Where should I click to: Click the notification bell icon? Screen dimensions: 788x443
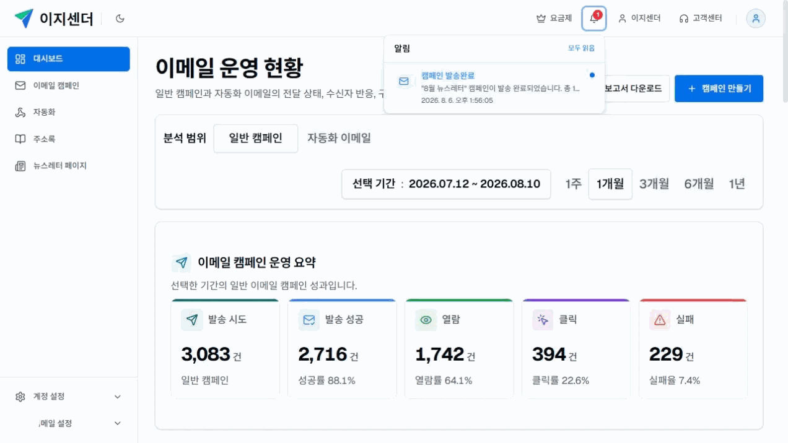pyautogui.click(x=594, y=19)
